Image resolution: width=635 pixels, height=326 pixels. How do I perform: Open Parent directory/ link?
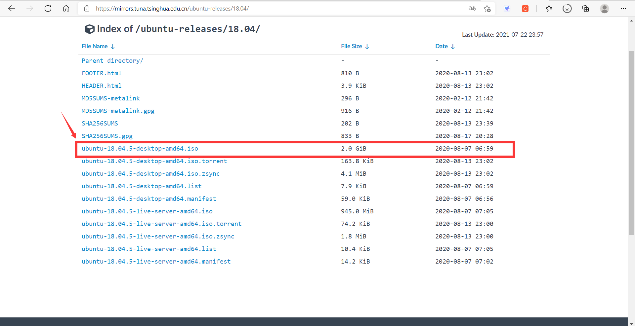(x=112, y=61)
